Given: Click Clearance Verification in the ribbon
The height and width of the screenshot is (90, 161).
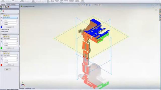Looking at the screenshot, I should [77, 1].
